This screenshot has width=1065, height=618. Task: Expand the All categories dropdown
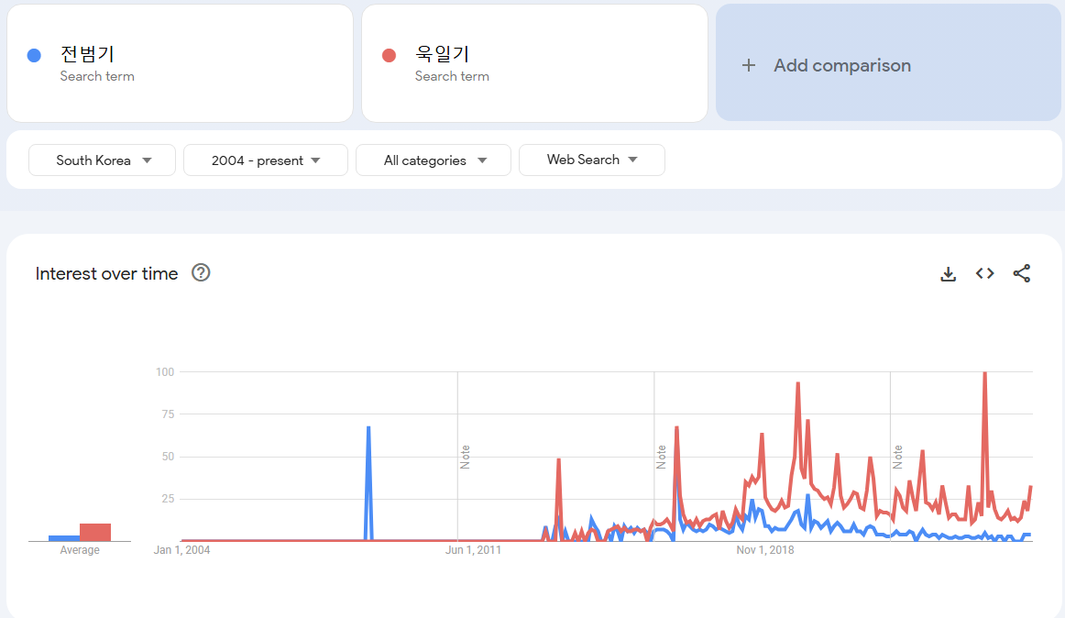(434, 160)
